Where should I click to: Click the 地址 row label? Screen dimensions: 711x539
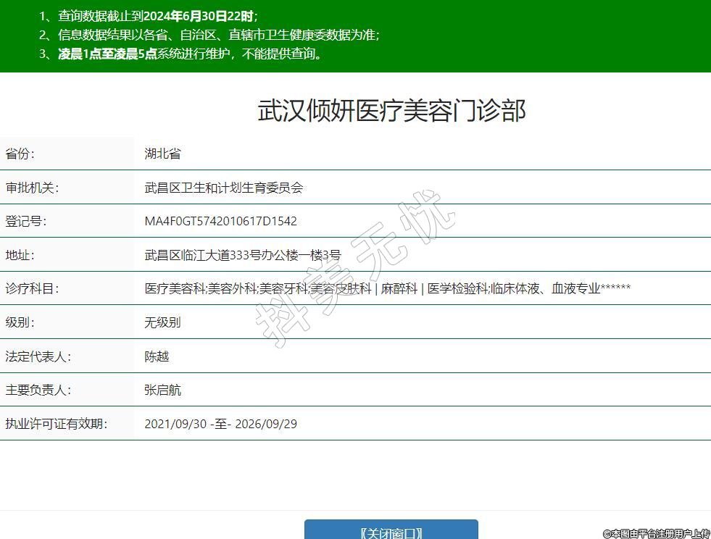20,255
